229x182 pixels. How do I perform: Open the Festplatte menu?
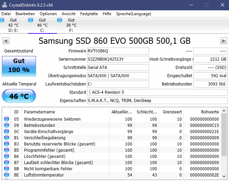(x=89, y=14)
